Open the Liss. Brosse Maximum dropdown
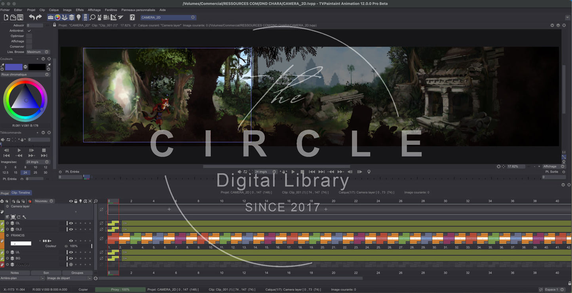The height and width of the screenshot is (293, 572). click(x=38, y=52)
